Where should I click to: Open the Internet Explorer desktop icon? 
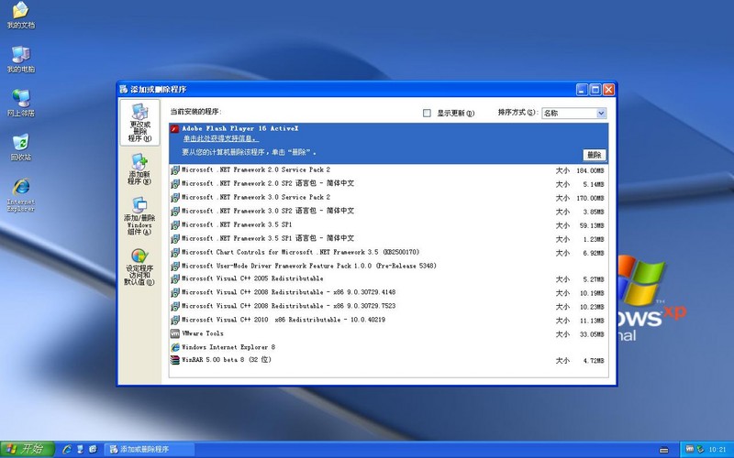click(x=20, y=195)
